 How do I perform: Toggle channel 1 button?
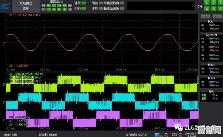[207, 3]
